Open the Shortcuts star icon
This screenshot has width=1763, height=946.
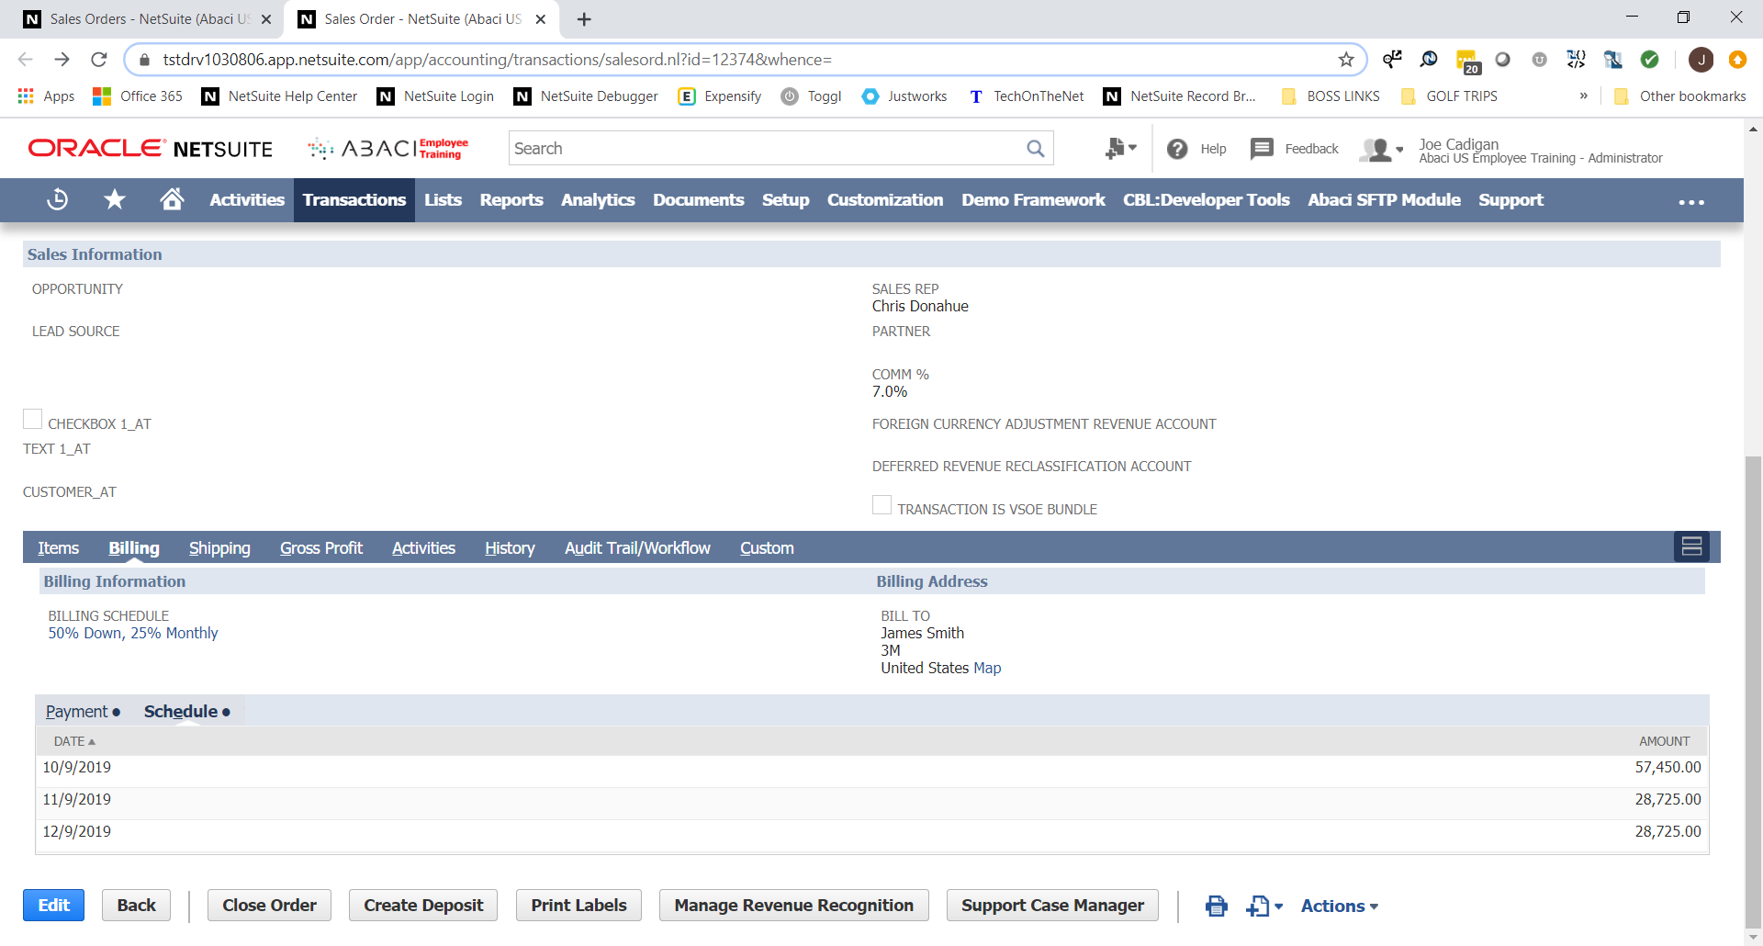[x=115, y=199]
